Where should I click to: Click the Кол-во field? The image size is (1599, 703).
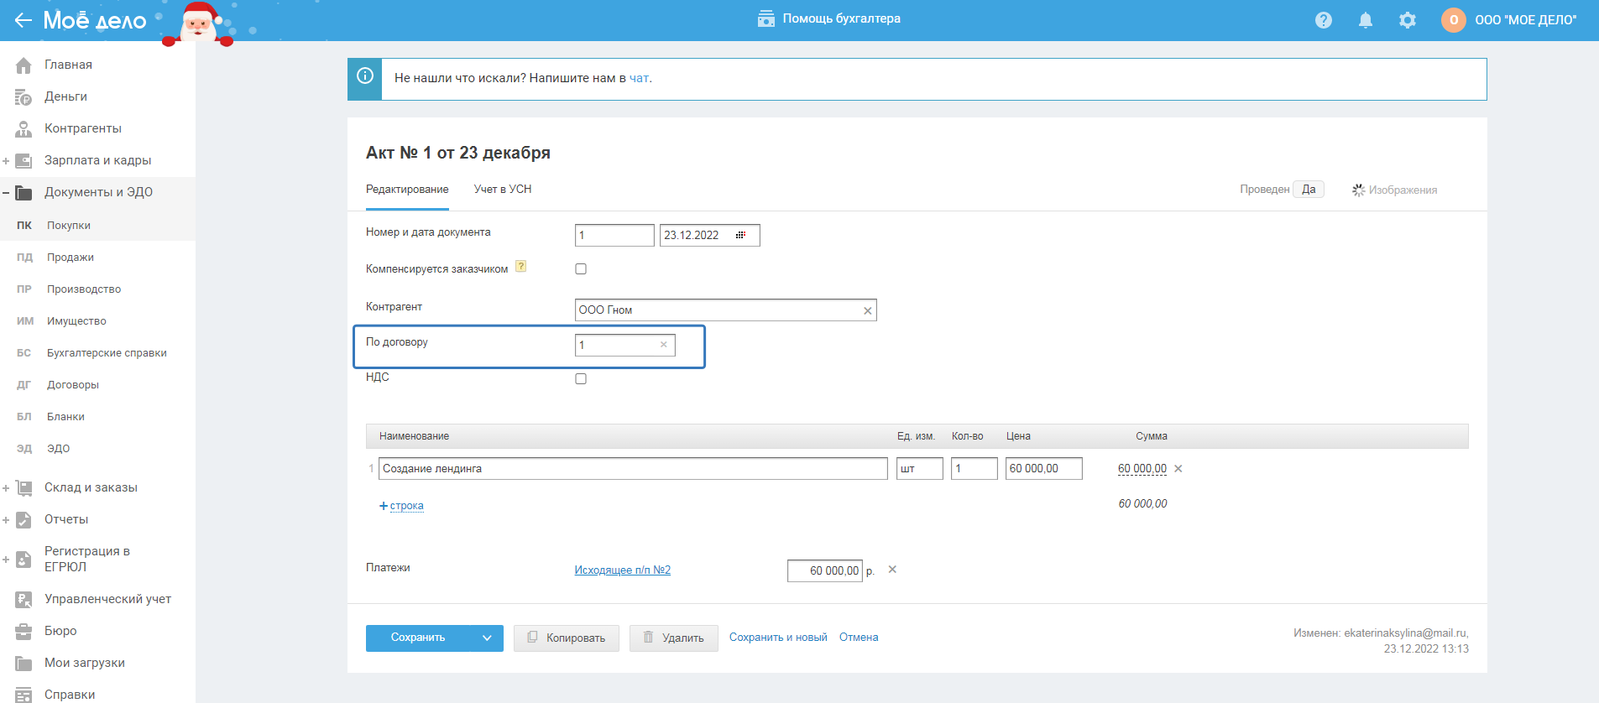pyautogui.click(x=975, y=469)
